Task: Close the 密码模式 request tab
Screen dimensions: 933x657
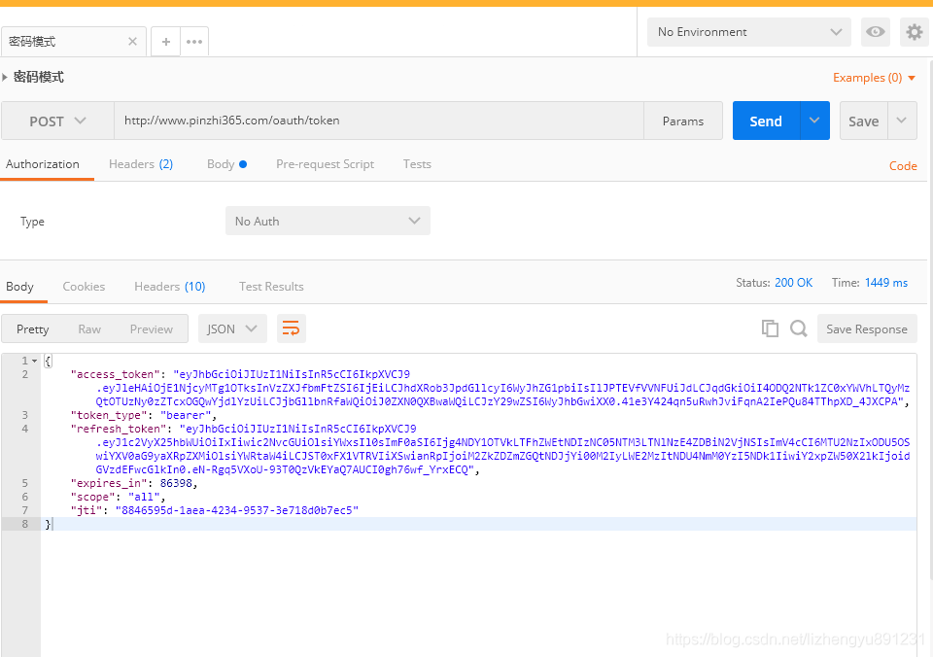Action: point(132,42)
